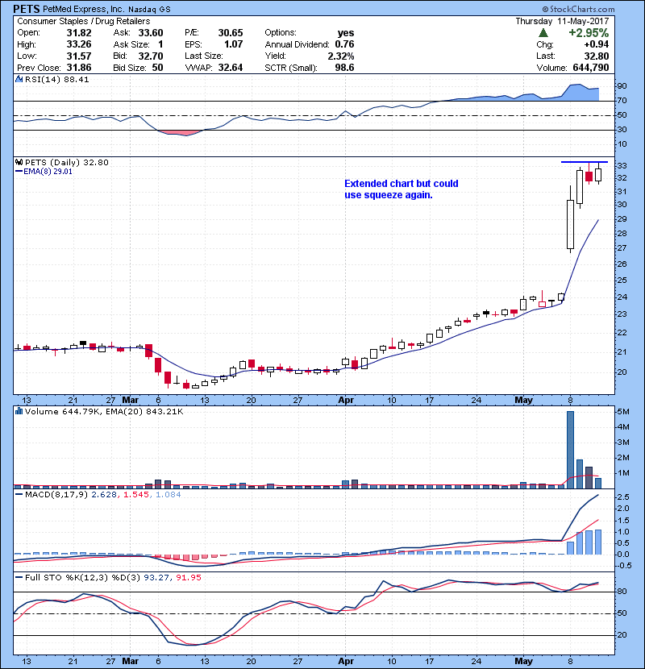645x669 pixels.
Task: Click the SCTR (Small) value 98.6
Action: coord(344,68)
